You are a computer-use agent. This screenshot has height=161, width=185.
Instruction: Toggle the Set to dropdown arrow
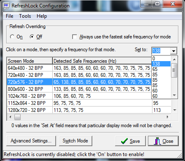click(x=173, y=51)
